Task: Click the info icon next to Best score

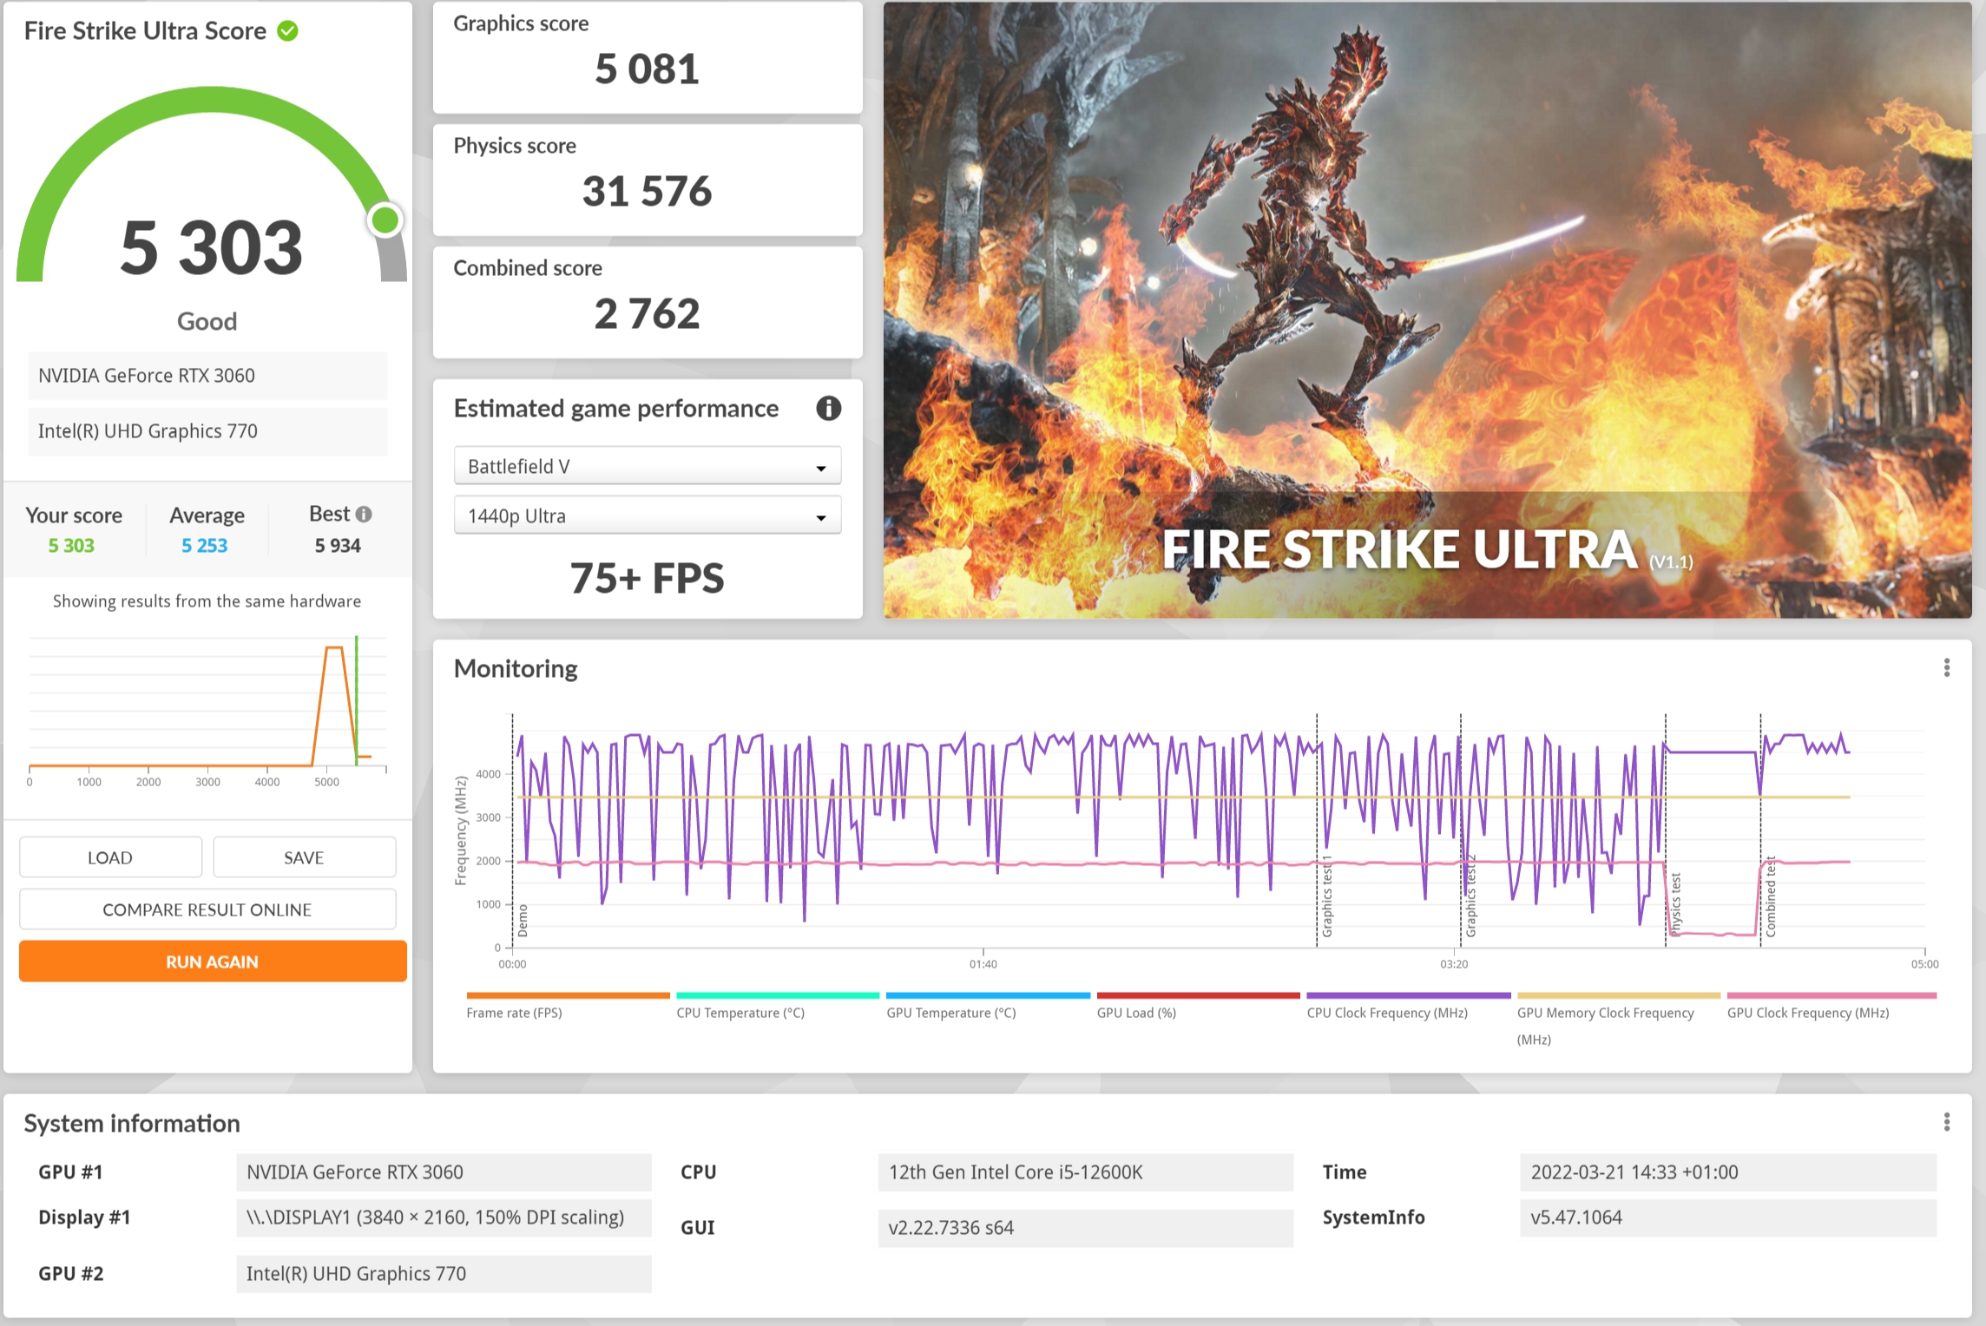Action: click(364, 514)
